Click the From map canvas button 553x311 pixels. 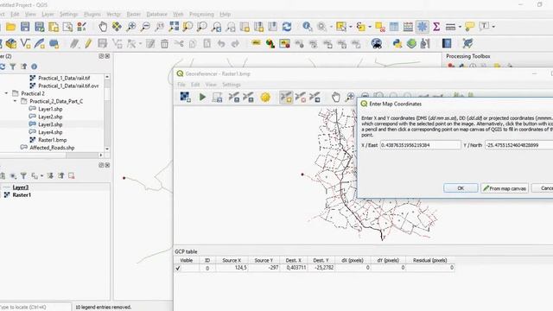point(505,188)
